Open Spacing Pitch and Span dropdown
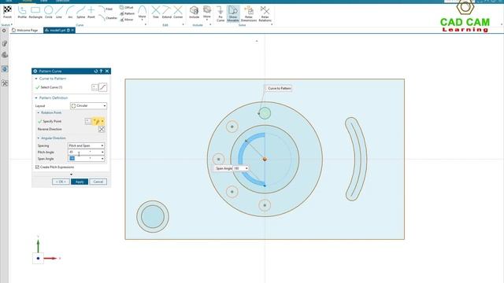Image resolution: width=504 pixels, height=283 pixels. (86, 145)
